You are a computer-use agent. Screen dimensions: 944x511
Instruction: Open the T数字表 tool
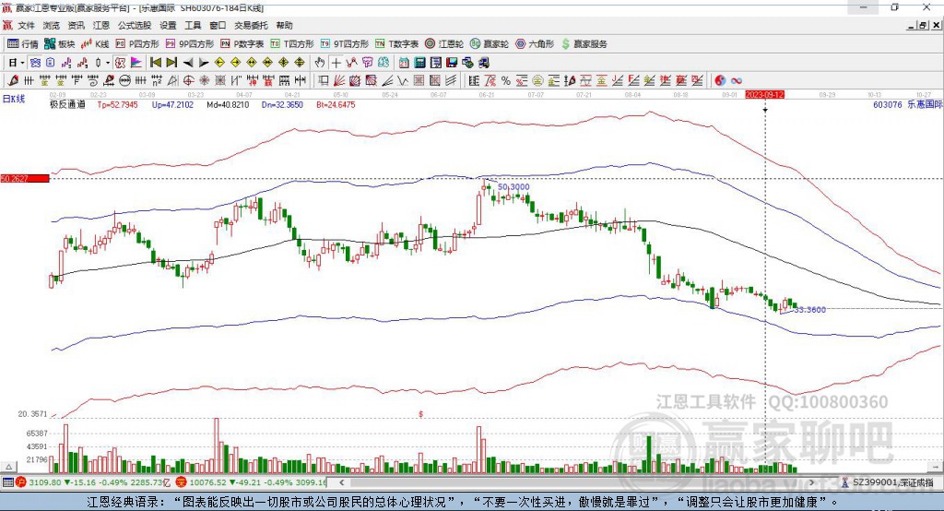pos(396,44)
